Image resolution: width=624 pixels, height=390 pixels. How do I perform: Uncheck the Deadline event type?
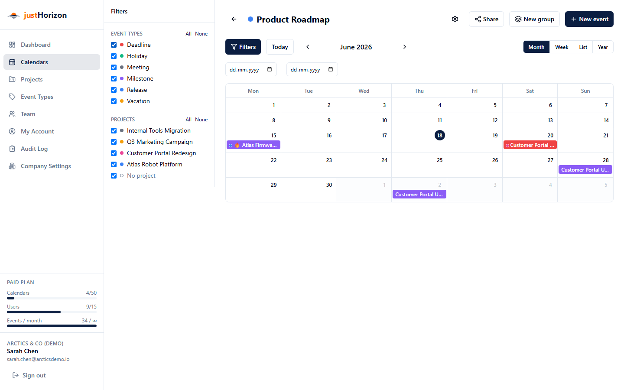pos(114,45)
